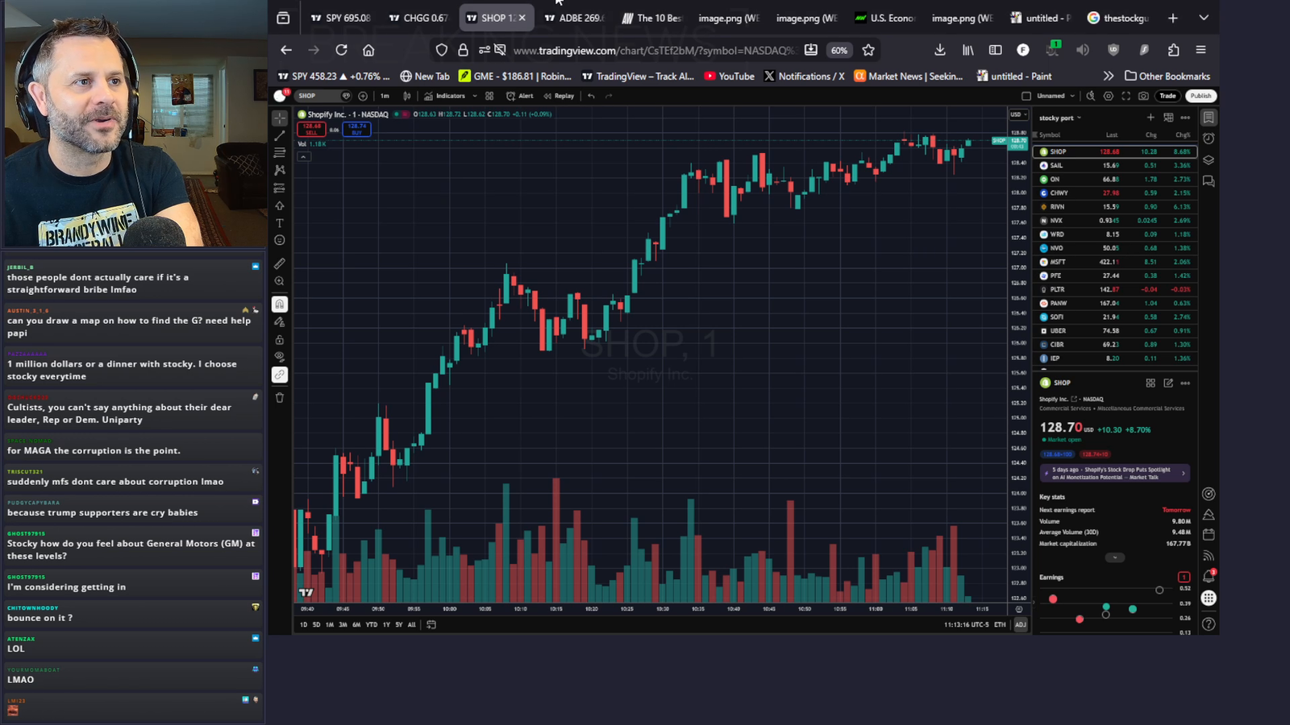Screen dimensions: 1290x725
Task: Open the forecasting and measurement tools
Action: [280, 188]
